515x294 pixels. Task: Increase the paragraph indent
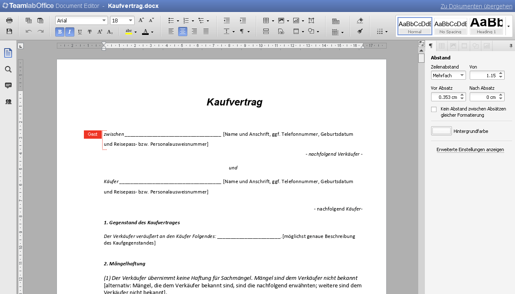tap(243, 20)
